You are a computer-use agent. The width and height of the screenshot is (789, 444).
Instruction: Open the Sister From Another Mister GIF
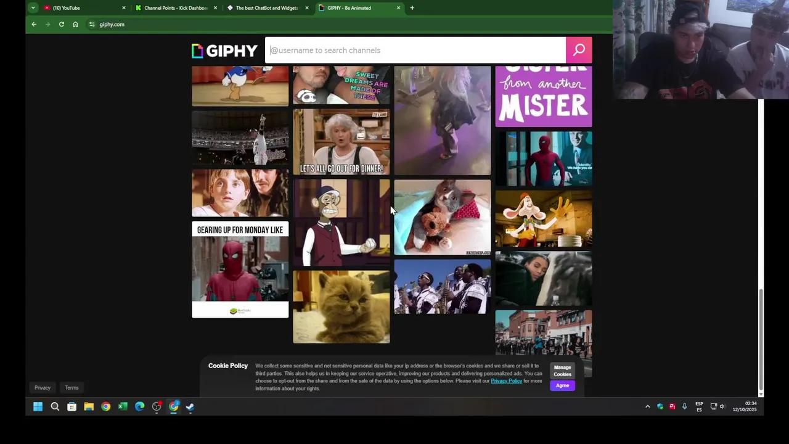544,96
